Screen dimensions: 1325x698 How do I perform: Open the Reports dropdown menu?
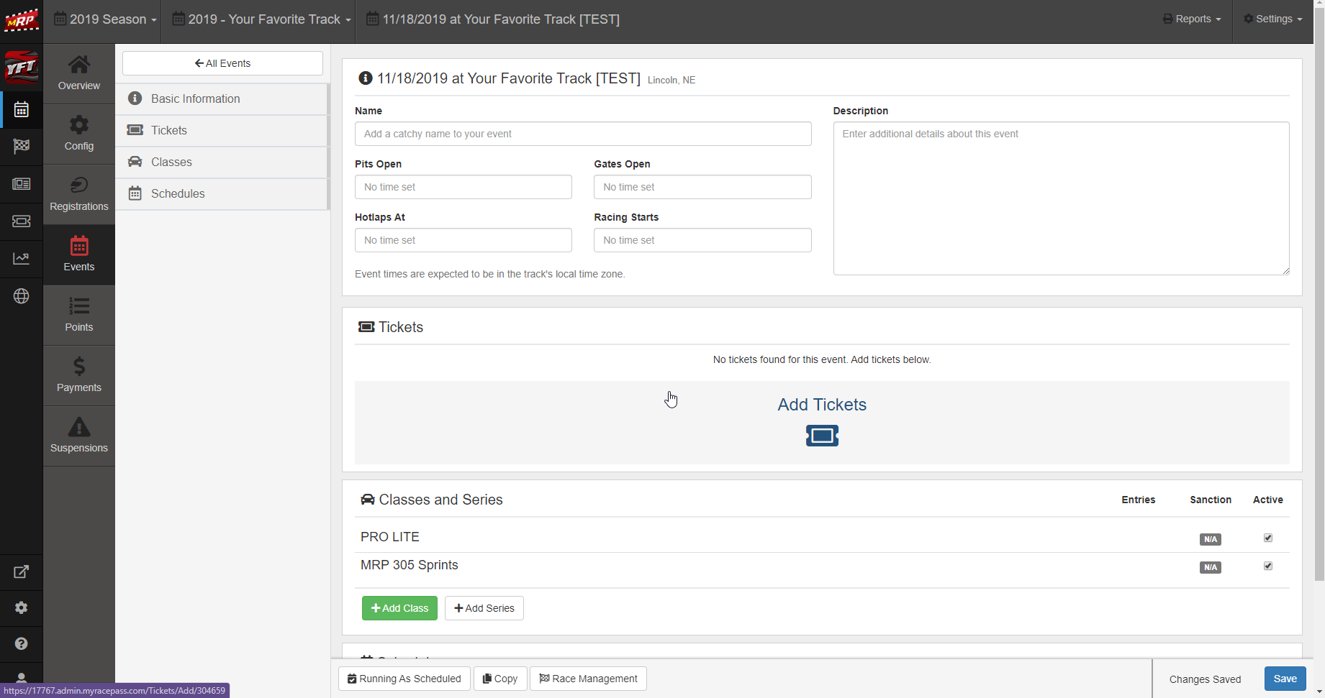1192,19
